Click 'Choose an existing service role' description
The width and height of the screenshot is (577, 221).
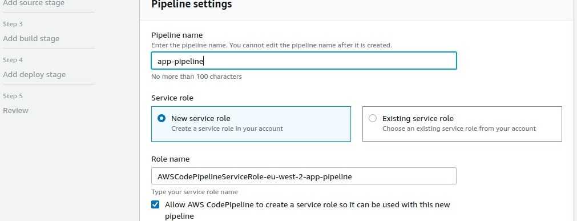459,128
